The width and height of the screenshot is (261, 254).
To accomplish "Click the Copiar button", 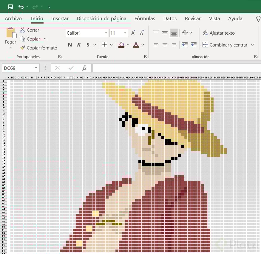I will point(30,39).
